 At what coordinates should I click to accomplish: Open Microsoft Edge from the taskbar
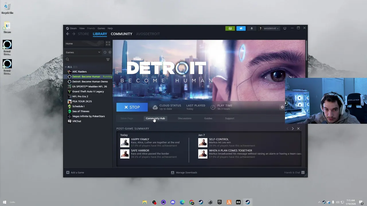(182, 202)
